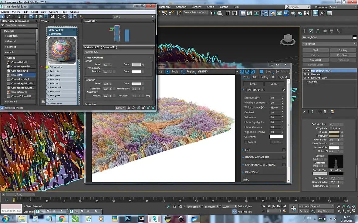Remove modifier using the trash can icon
The width and height of the screenshot is (358, 223).
[x=325, y=112]
